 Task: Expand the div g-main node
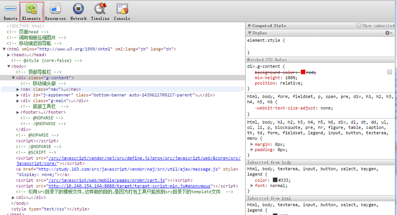point(18,101)
